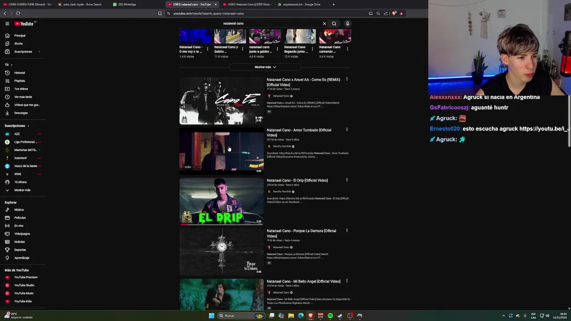
Task: Switch to Natanael Cano BZRP Music tab
Action: pyautogui.click(x=247, y=4)
